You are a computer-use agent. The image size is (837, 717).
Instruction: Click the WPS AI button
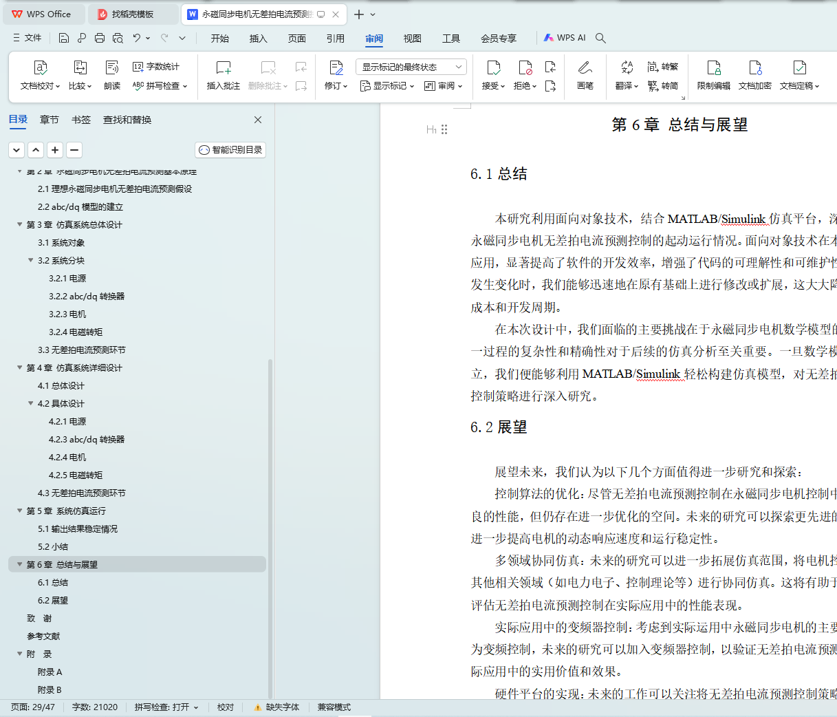565,38
